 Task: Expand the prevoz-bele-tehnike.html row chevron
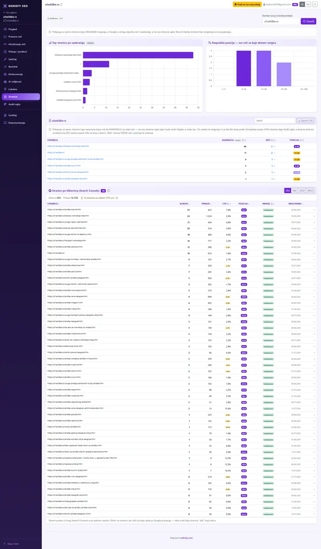(x=315, y=228)
